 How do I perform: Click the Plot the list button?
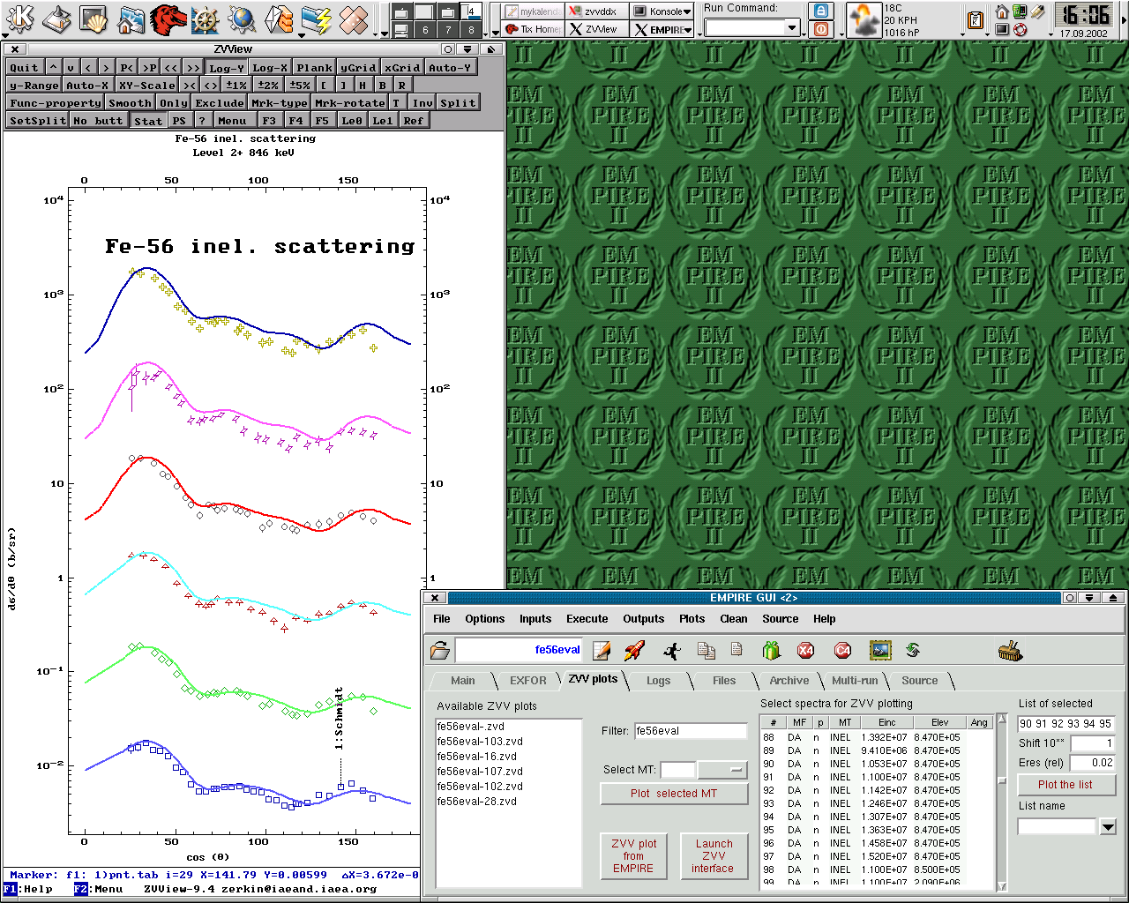coord(1065,785)
